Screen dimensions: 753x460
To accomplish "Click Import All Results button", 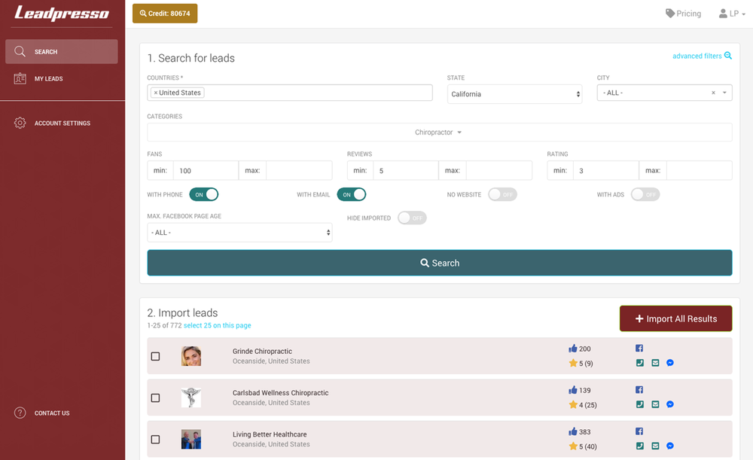I will click(675, 318).
